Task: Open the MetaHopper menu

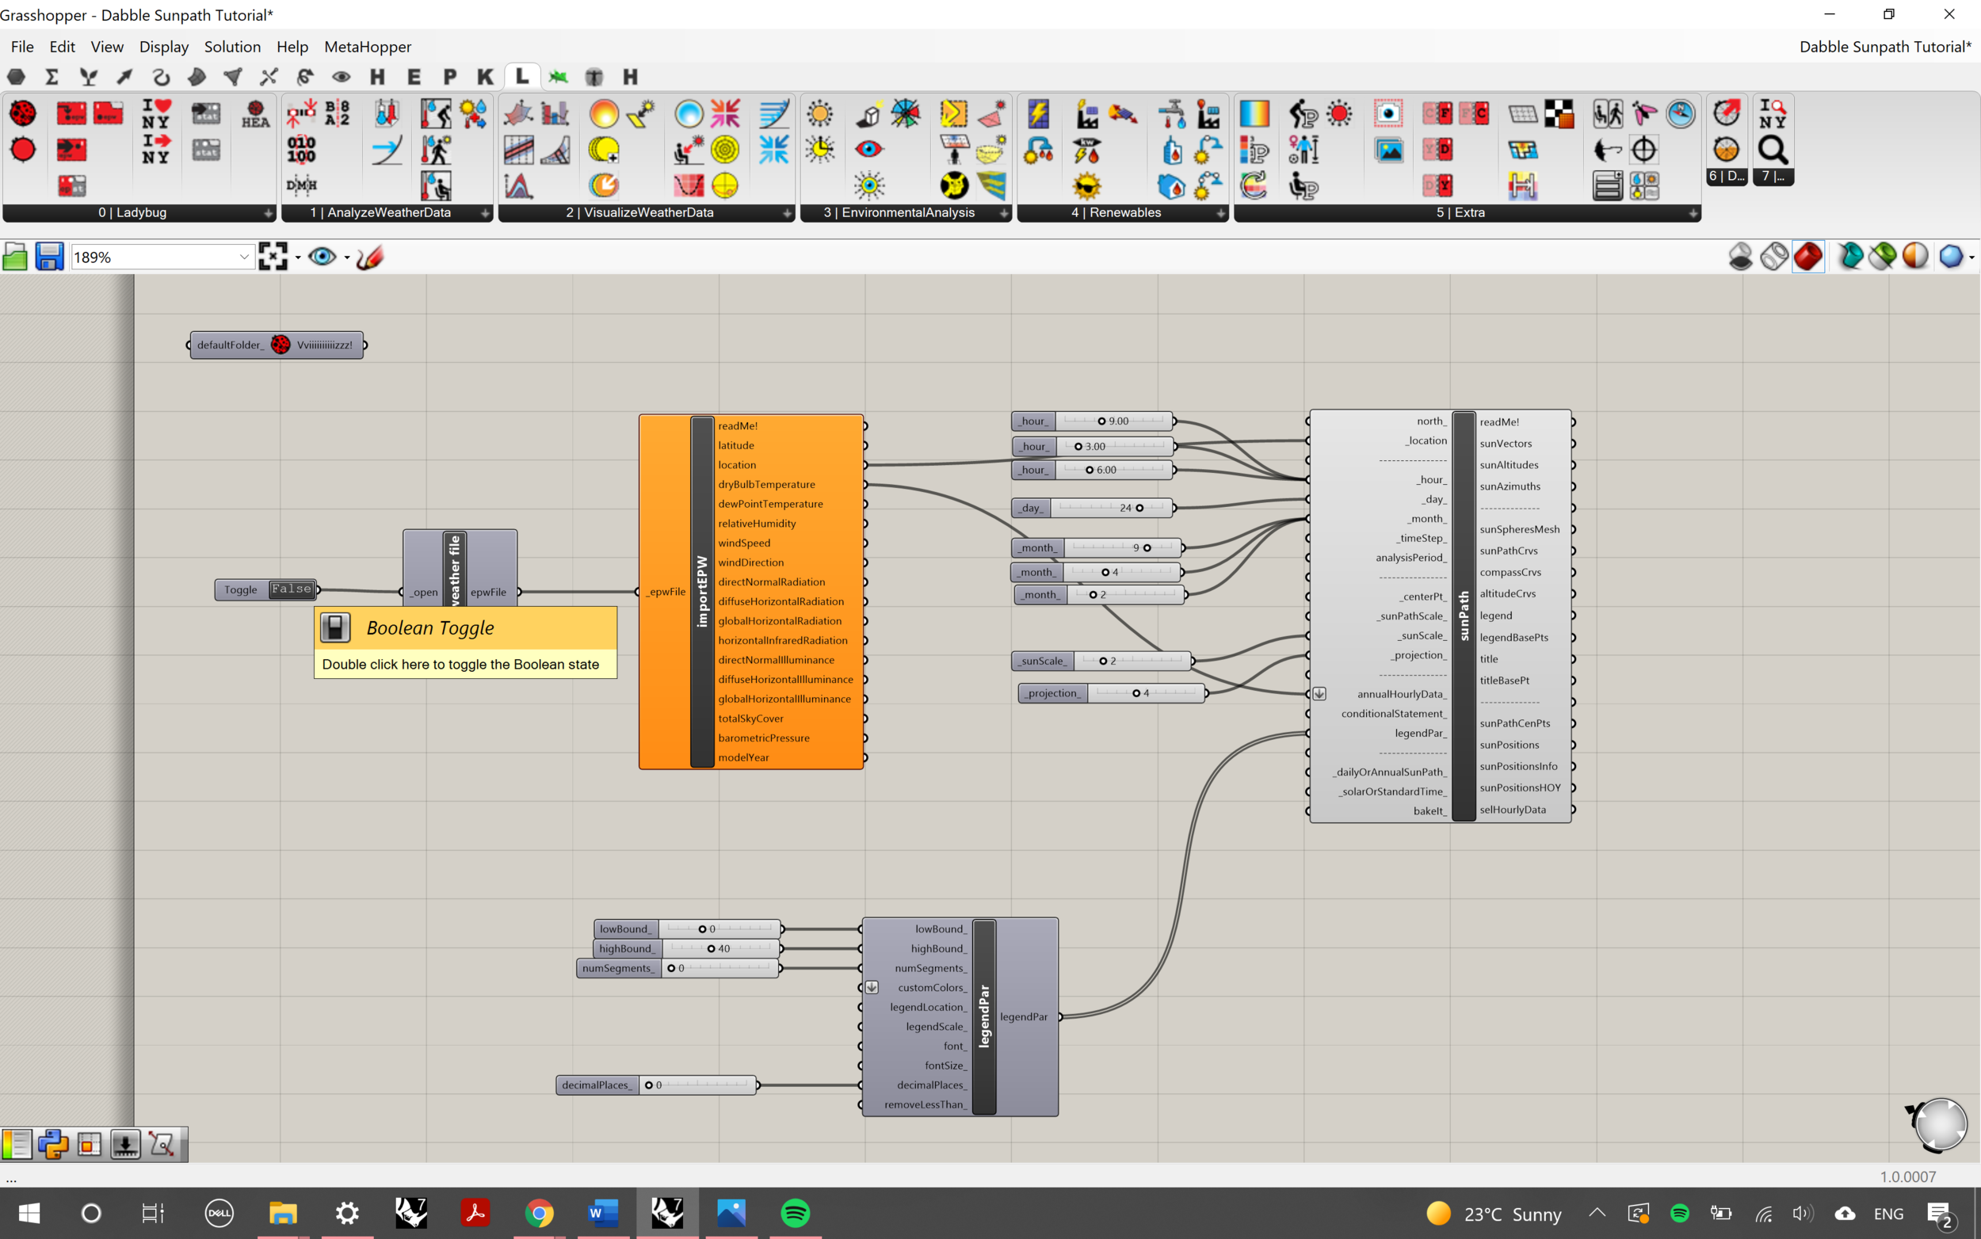Action: click(x=367, y=47)
